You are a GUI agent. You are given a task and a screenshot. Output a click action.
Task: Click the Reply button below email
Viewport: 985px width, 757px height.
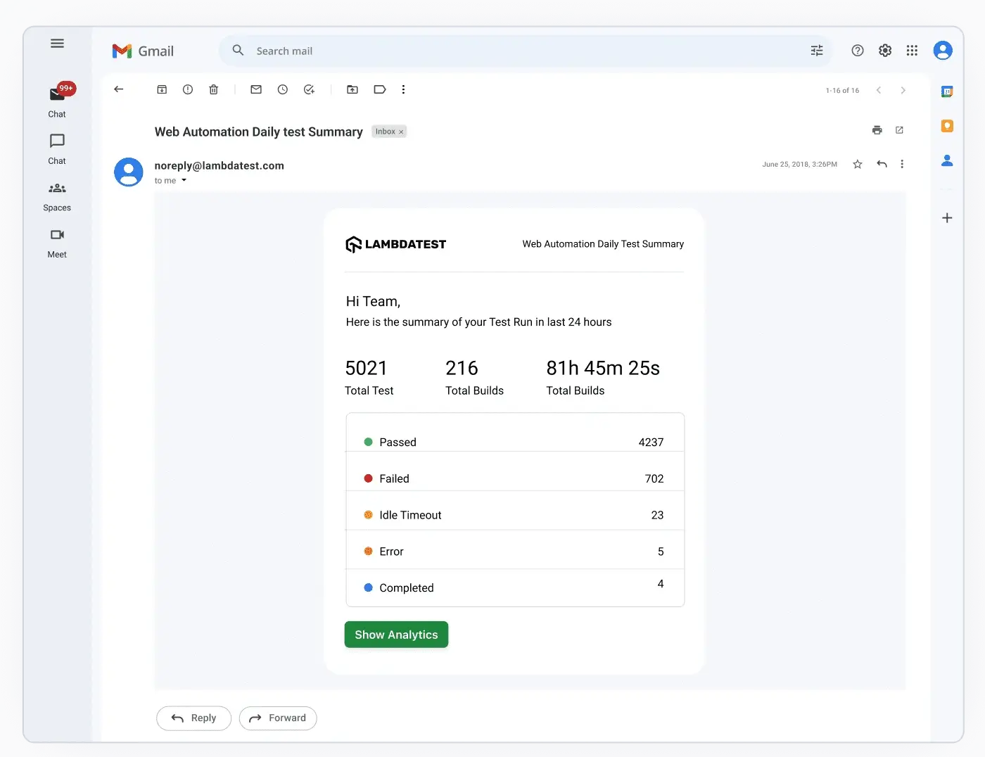coord(193,718)
